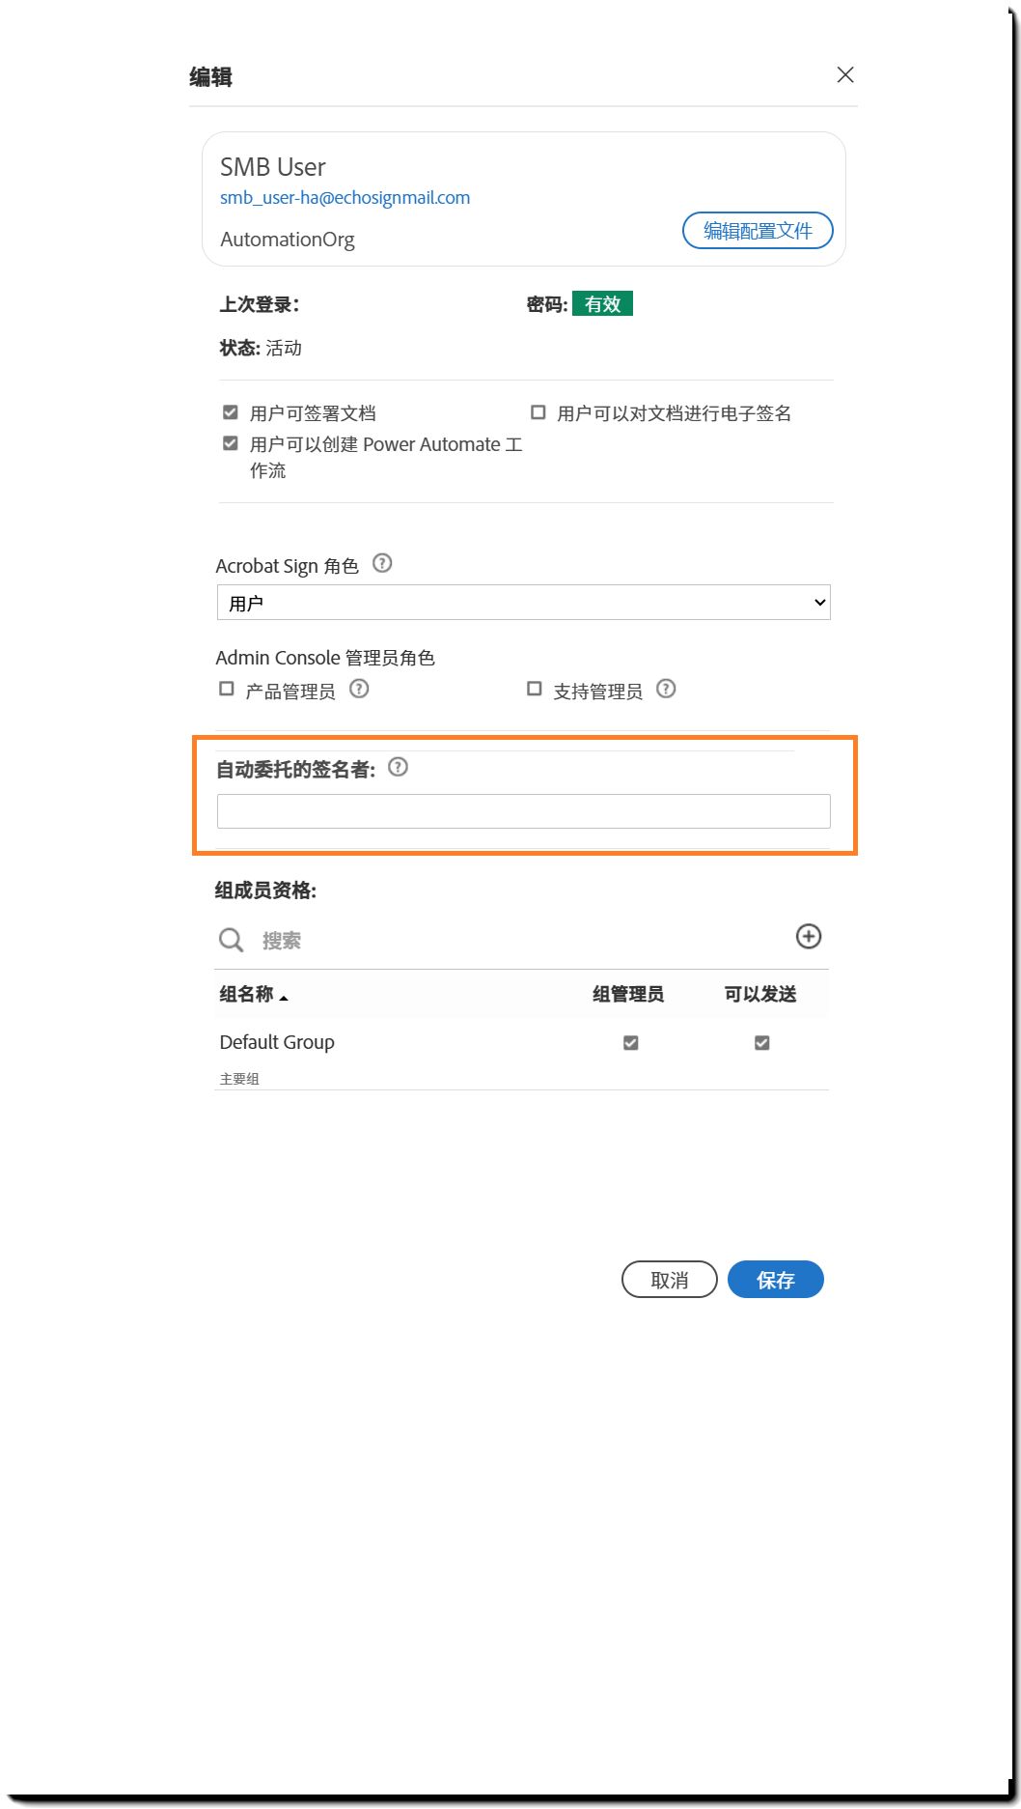Toggle 用户可签署文档 checkbox

point(230,412)
